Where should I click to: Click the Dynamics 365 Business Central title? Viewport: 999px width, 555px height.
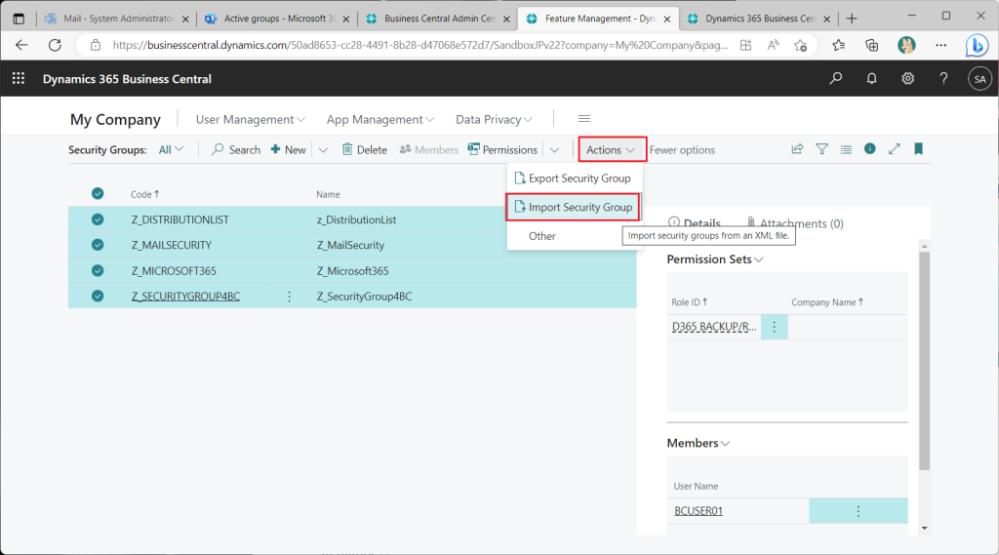[127, 79]
